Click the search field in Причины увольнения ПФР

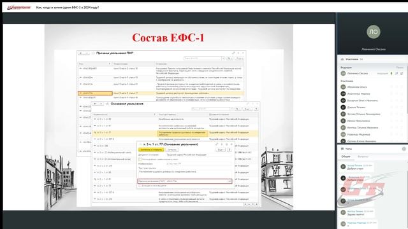(203, 59)
